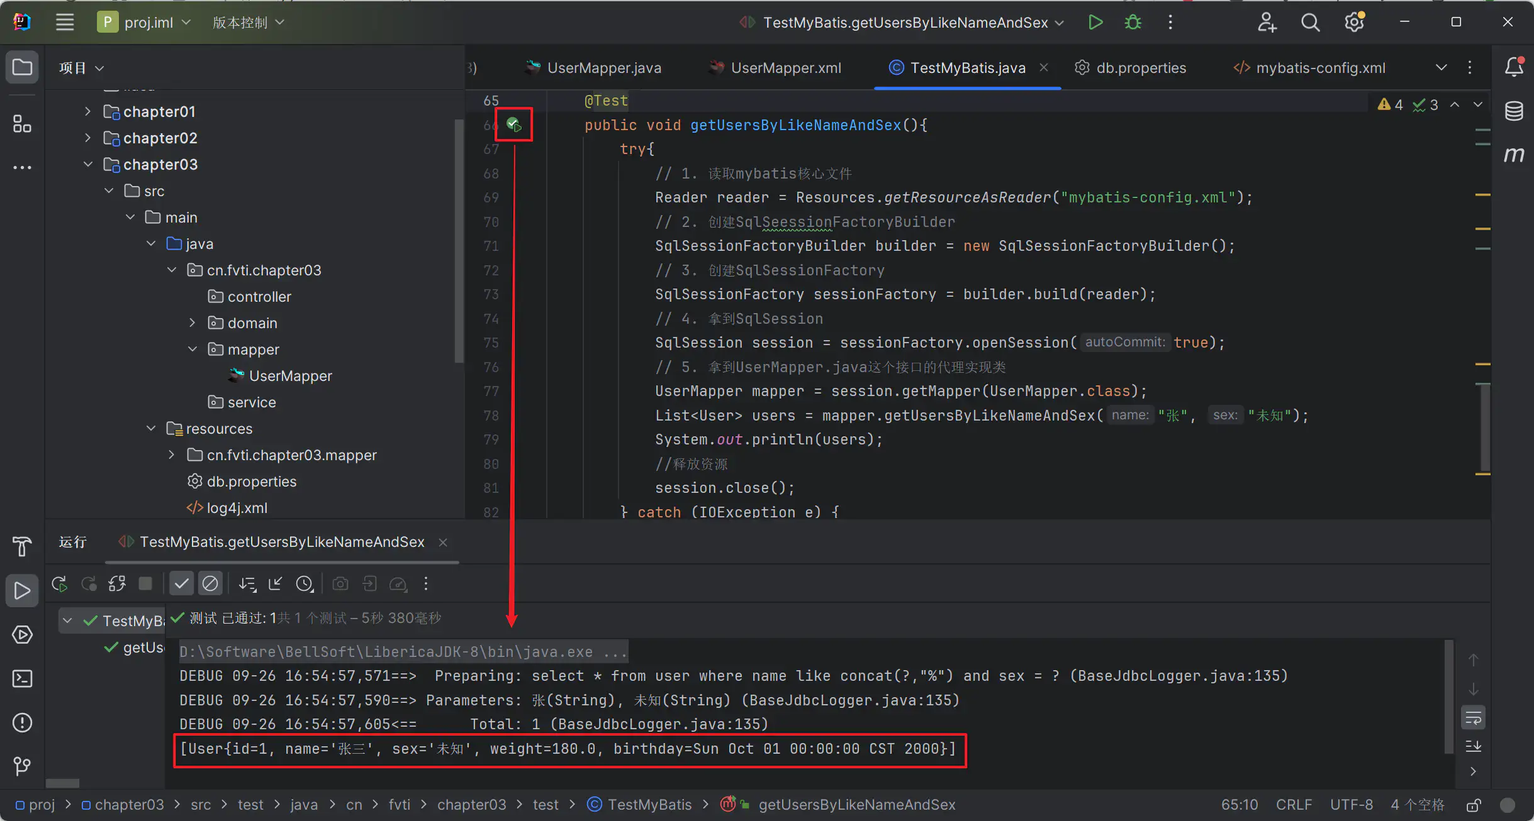Click the 4 个空格 indent indicator
Viewport: 1534px width, 821px height.
pyautogui.click(x=1417, y=805)
